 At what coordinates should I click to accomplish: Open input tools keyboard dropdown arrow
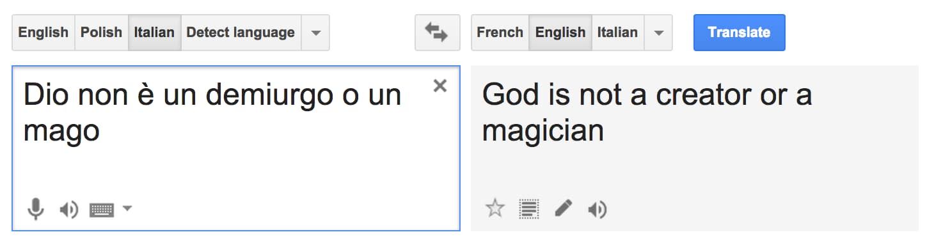(x=127, y=208)
